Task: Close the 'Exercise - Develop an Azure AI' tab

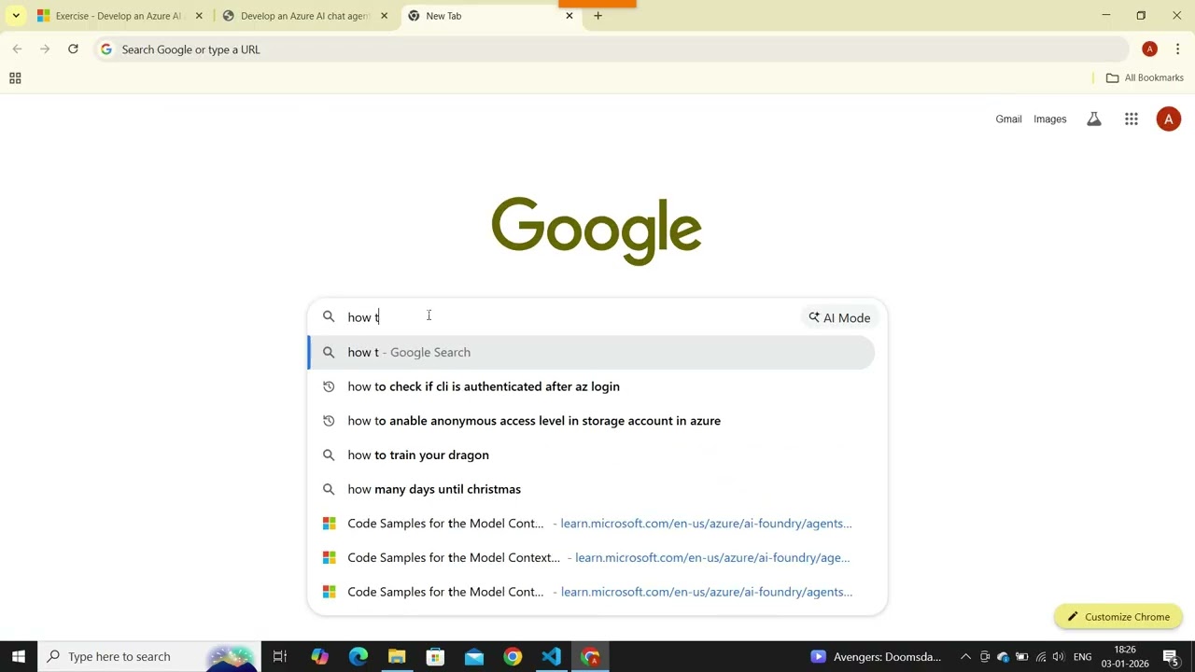Action: [199, 16]
